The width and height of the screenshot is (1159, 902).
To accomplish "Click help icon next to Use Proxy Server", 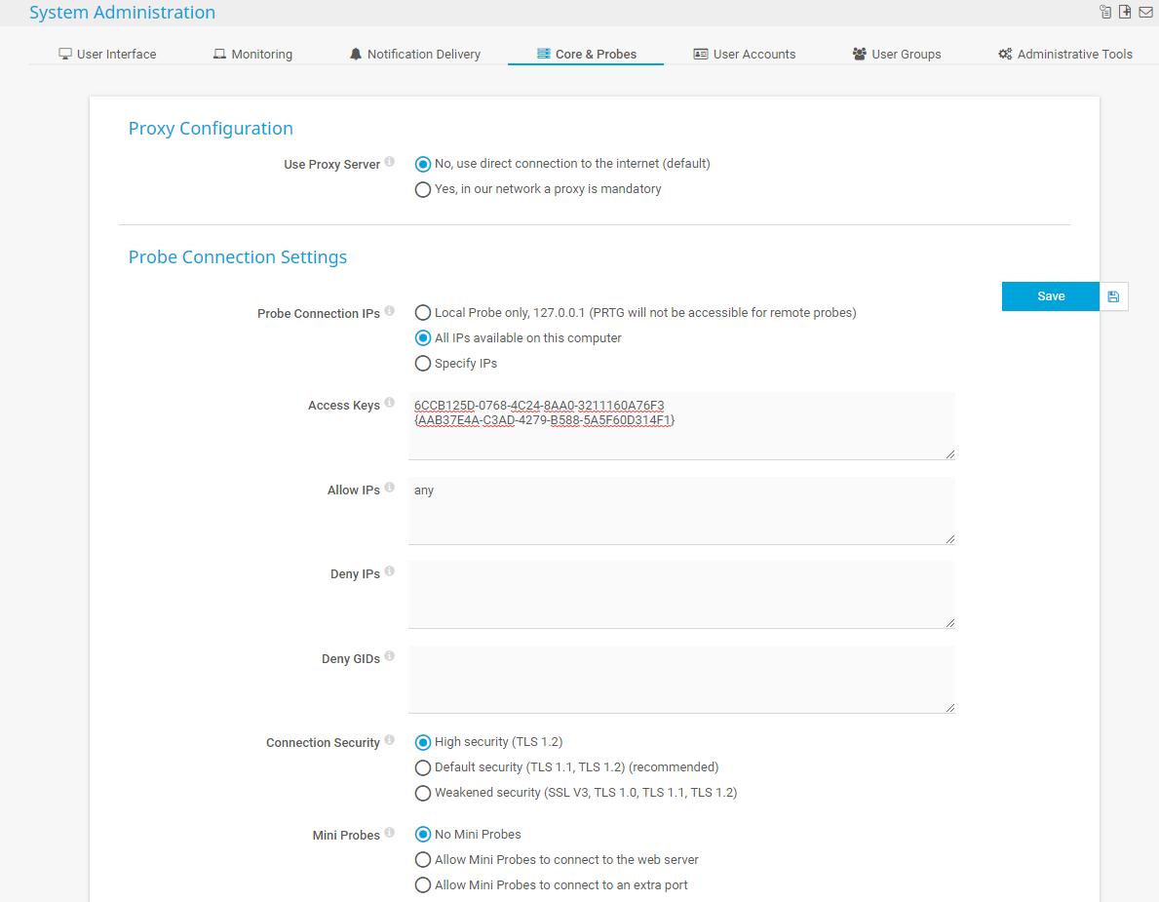I will [390, 162].
